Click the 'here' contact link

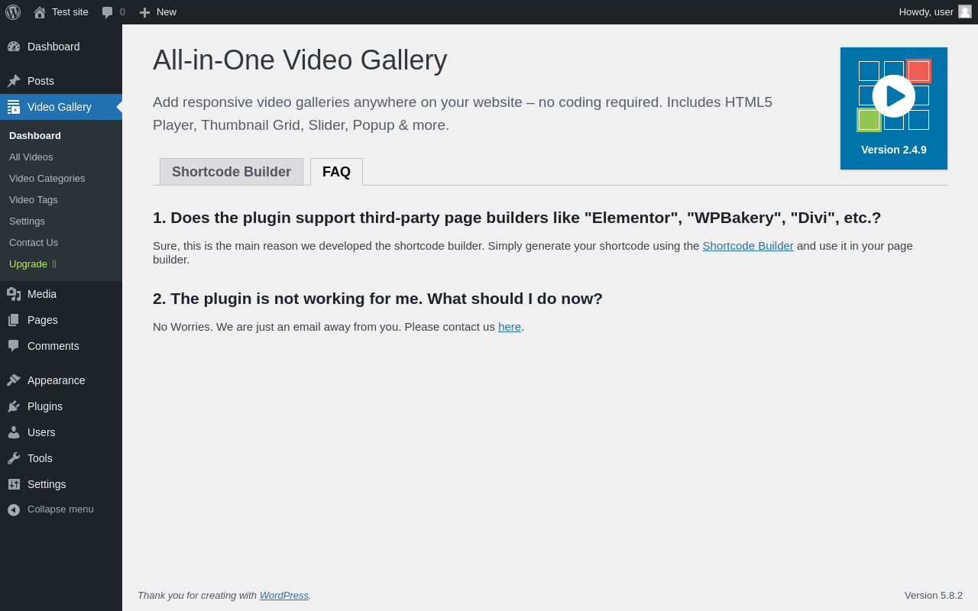[510, 326]
